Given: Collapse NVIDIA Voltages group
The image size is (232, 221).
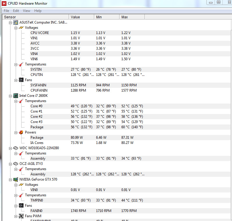Looking at the screenshot, I should [x=16, y=185].
